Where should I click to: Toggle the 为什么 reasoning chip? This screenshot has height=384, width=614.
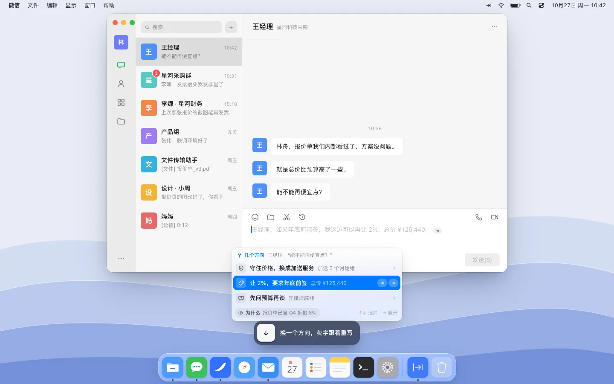[x=278, y=313]
